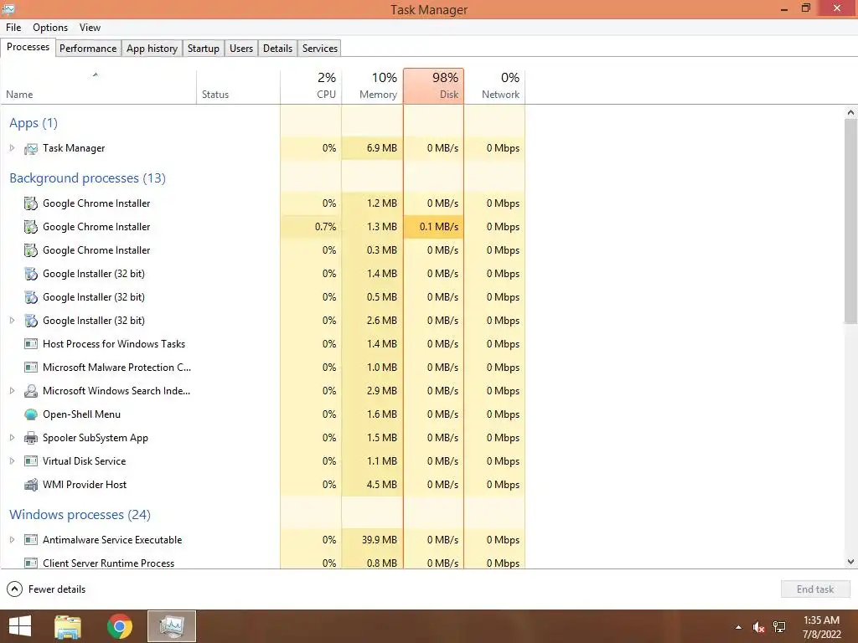Click the scrollbar up arrow
The image size is (858, 643).
tap(850, 112)
